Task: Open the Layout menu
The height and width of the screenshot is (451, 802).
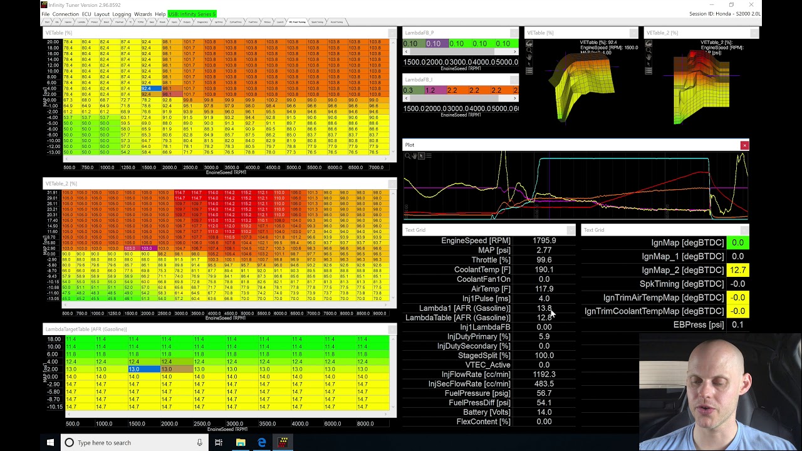Action: 102,14
